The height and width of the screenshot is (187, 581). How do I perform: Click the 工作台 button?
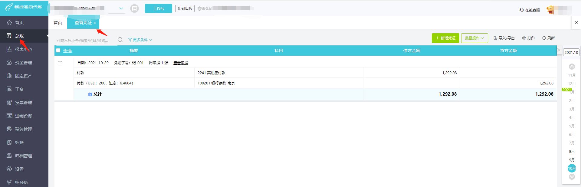pos(159,8)
